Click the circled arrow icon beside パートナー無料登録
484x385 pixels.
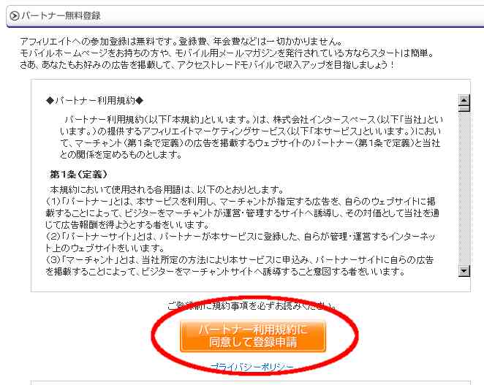(x=14, y=15)
